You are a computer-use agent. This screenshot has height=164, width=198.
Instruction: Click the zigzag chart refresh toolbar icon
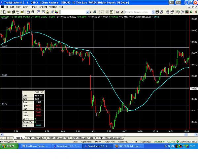coord(117,12)
